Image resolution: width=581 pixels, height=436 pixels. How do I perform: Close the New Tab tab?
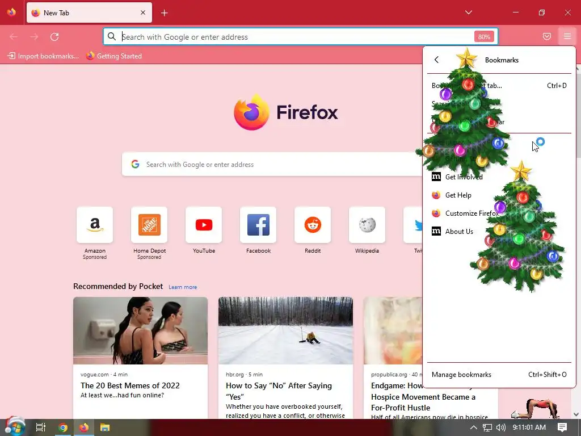[x=143, y=12]
